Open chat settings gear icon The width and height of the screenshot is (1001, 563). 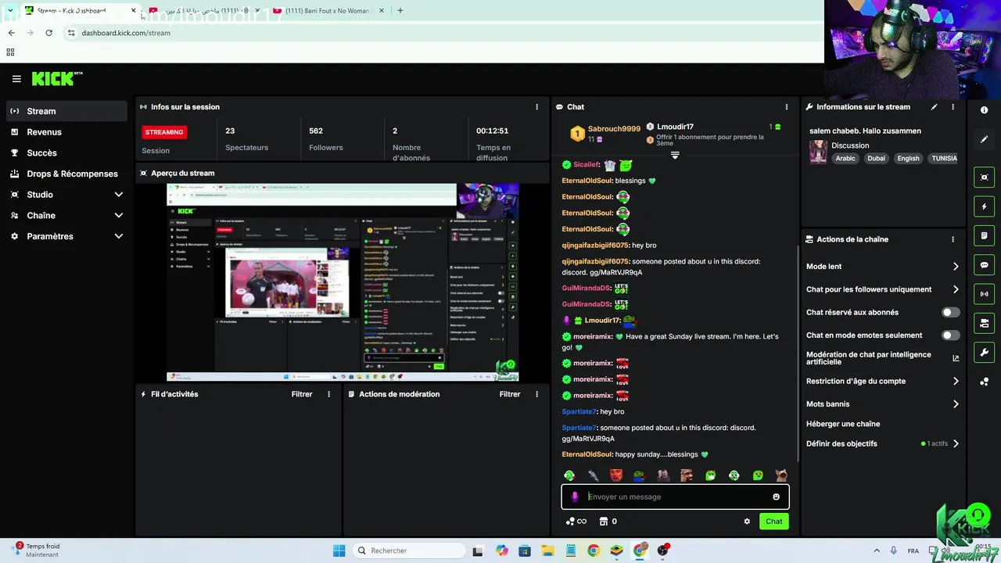747,522
